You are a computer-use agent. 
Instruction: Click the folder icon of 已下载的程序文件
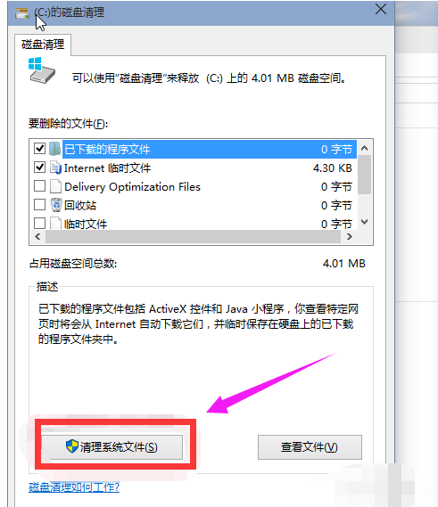[55, 149]
